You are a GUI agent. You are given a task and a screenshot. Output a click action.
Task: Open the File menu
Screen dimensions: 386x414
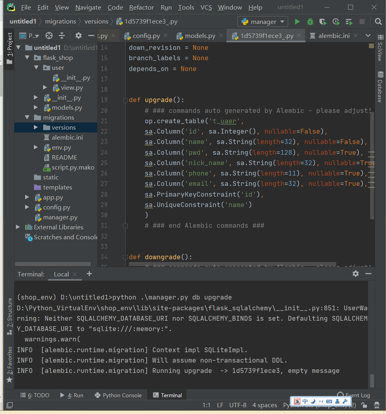click(26, 8)
